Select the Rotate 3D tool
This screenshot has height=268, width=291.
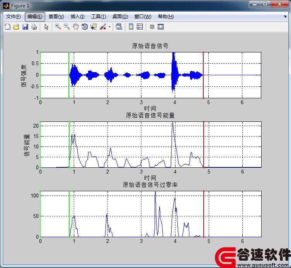point(85,27)
